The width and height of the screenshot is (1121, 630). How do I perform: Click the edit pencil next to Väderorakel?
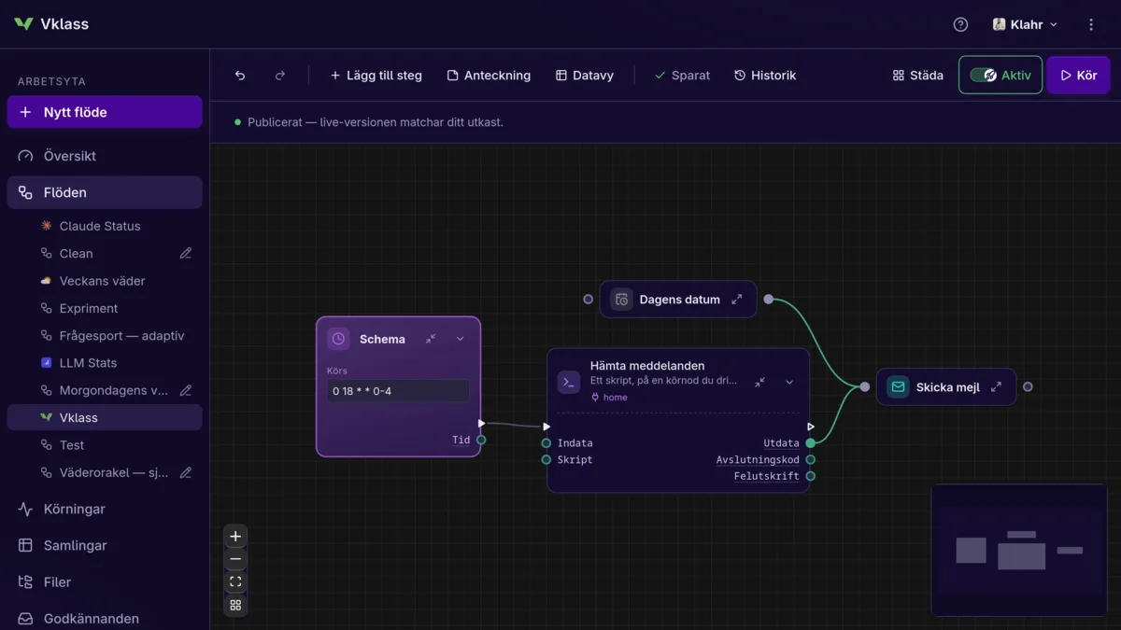[x=186, y=472]
